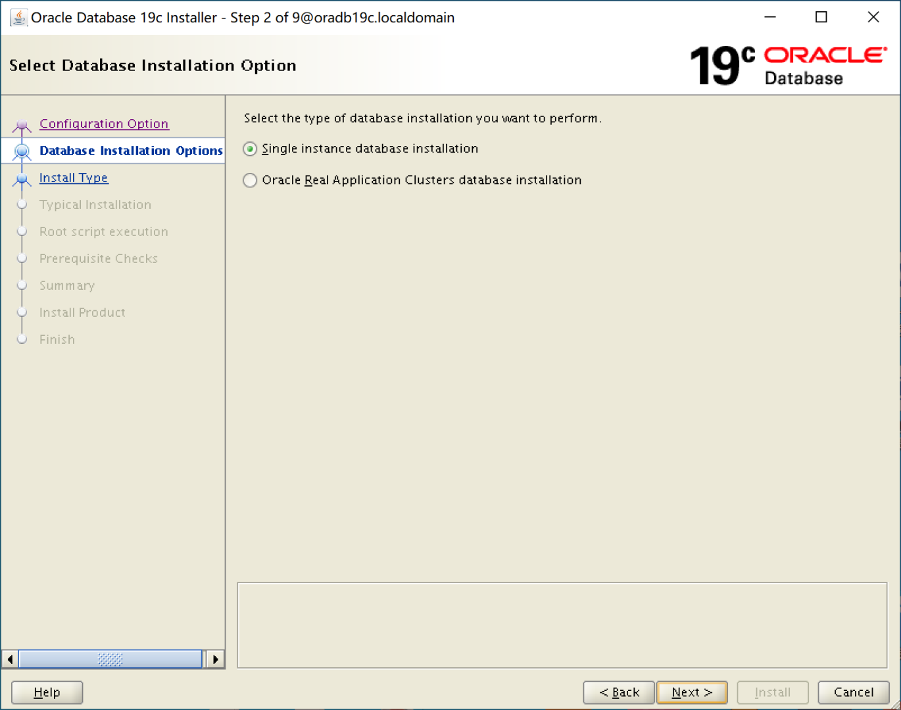The width and height of the screenshot is (901, 710).
Task: Click the Finish step bullet
Action: tap(22, 339)
